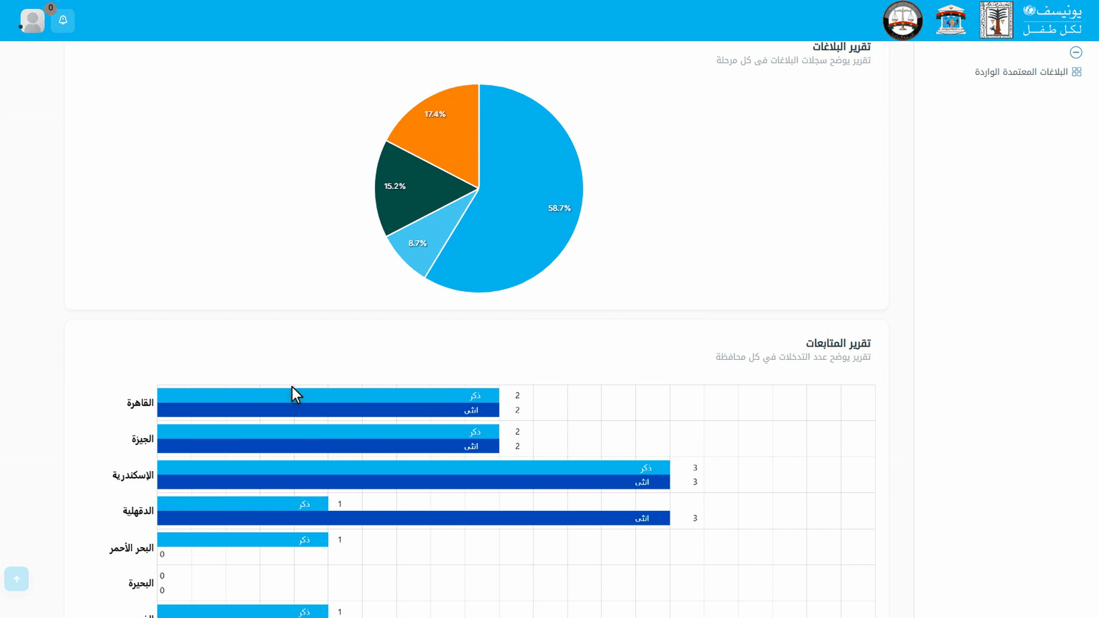
Task: Click subtitle تقرير يوضح سجلات البلاغات فى كل مرحلة
Action: click(793, 60)
